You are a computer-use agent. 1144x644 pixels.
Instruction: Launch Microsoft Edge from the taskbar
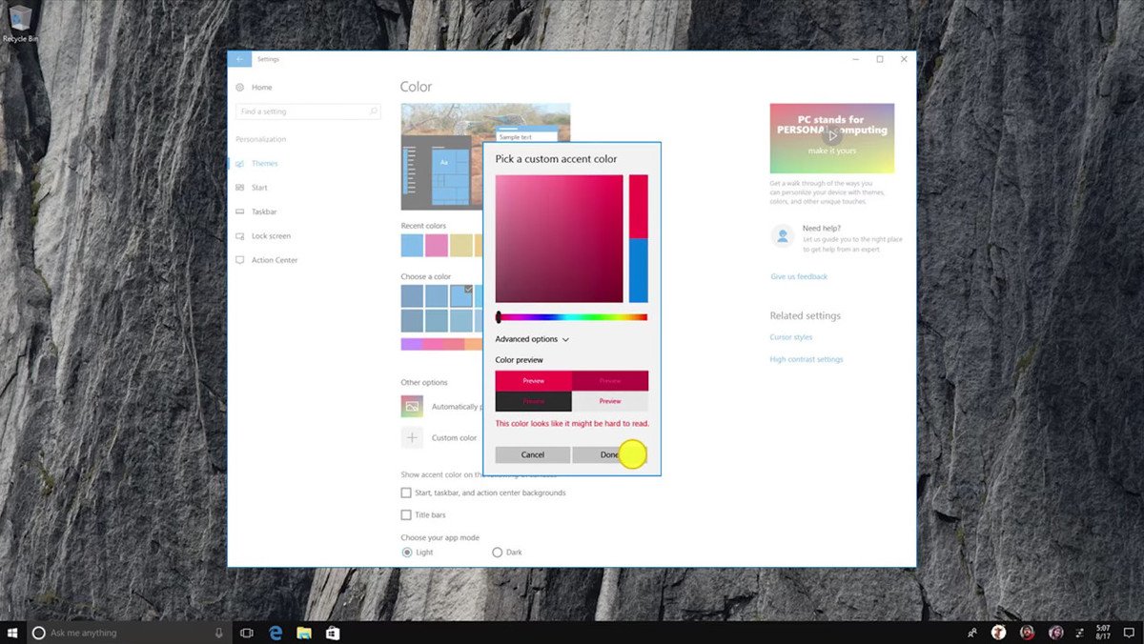(x=276, y=633)
